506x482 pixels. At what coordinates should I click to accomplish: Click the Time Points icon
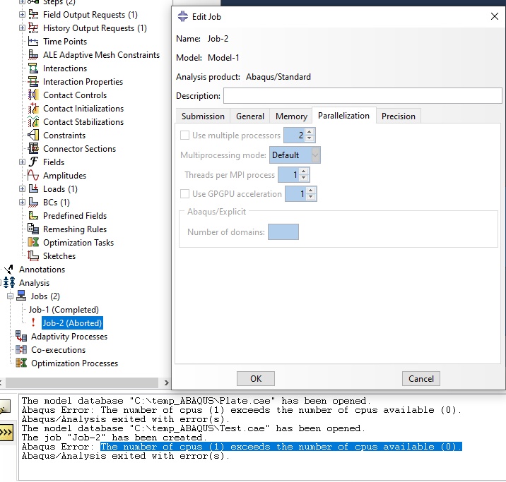33,42
